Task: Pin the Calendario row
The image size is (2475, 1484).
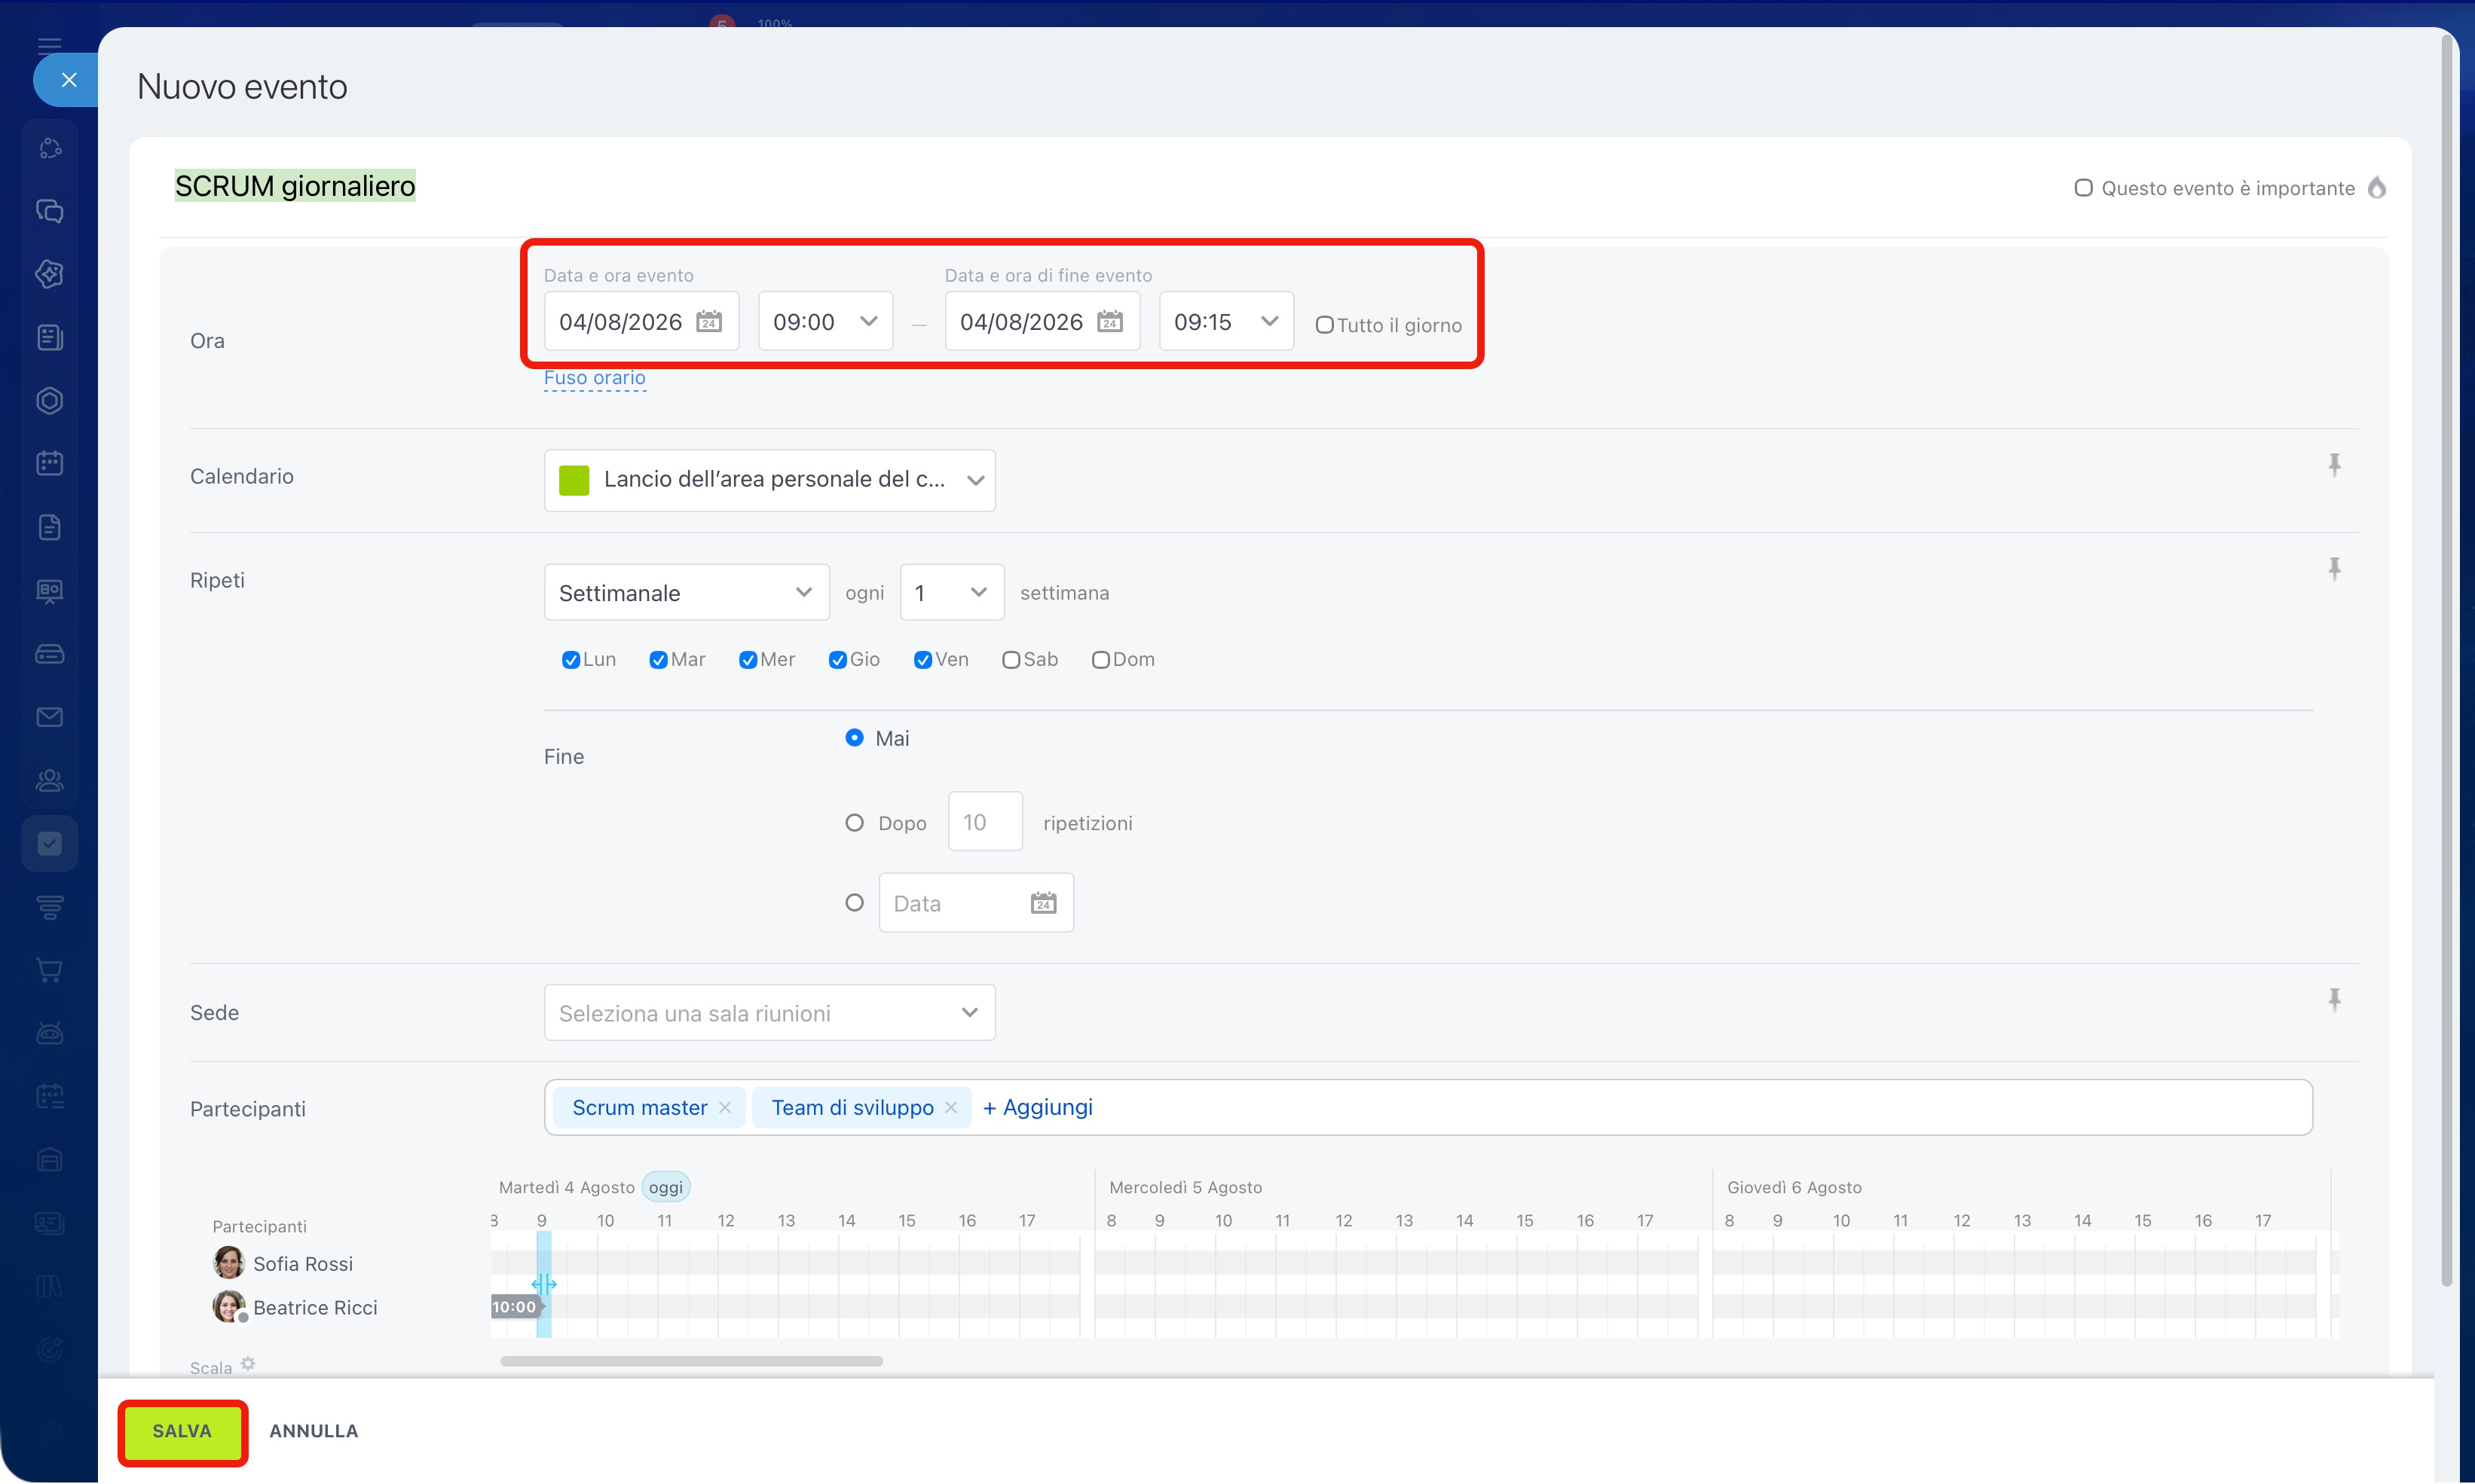Action: pos(2334,465)
